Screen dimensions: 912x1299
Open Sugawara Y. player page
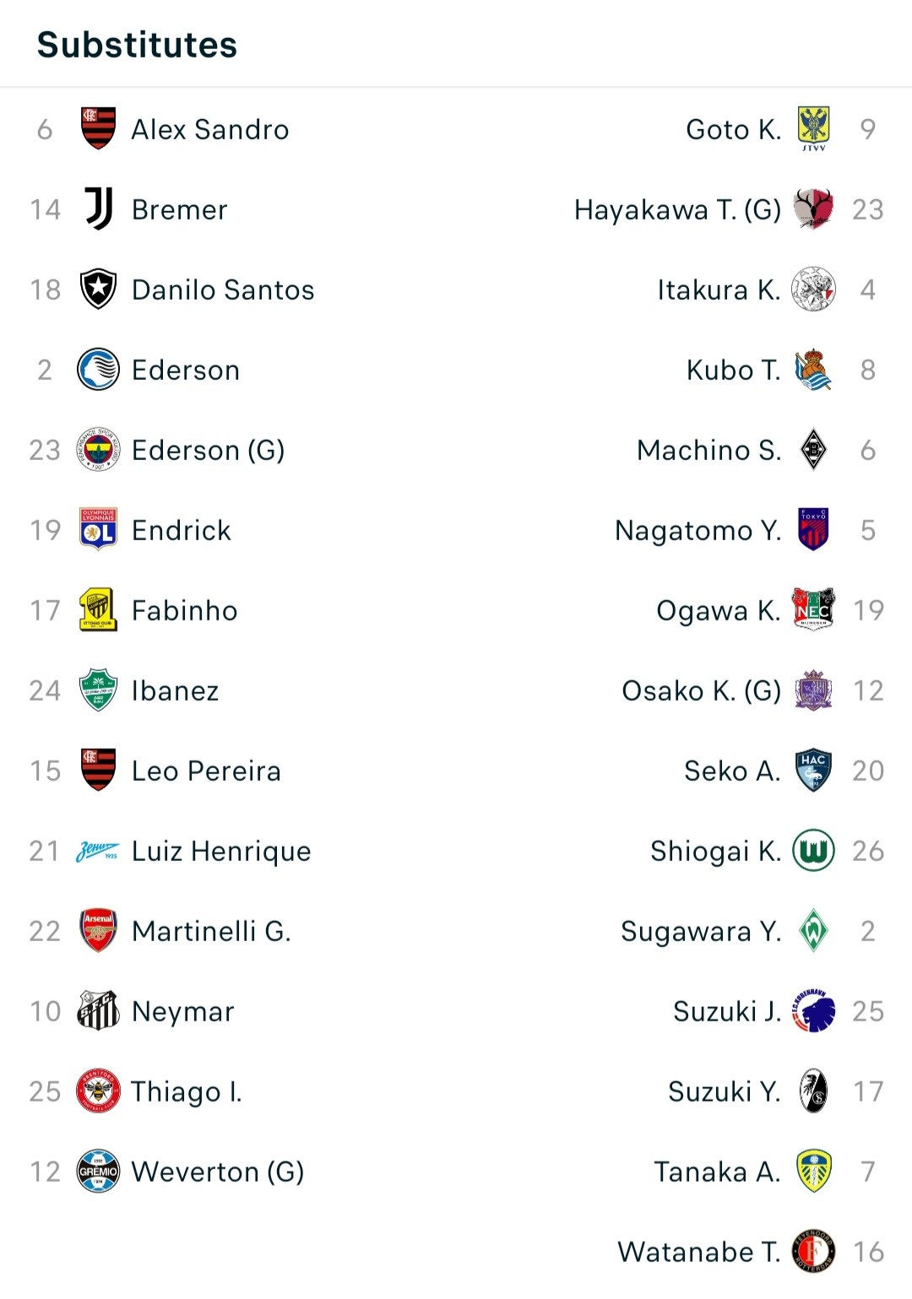pos(701,931)
